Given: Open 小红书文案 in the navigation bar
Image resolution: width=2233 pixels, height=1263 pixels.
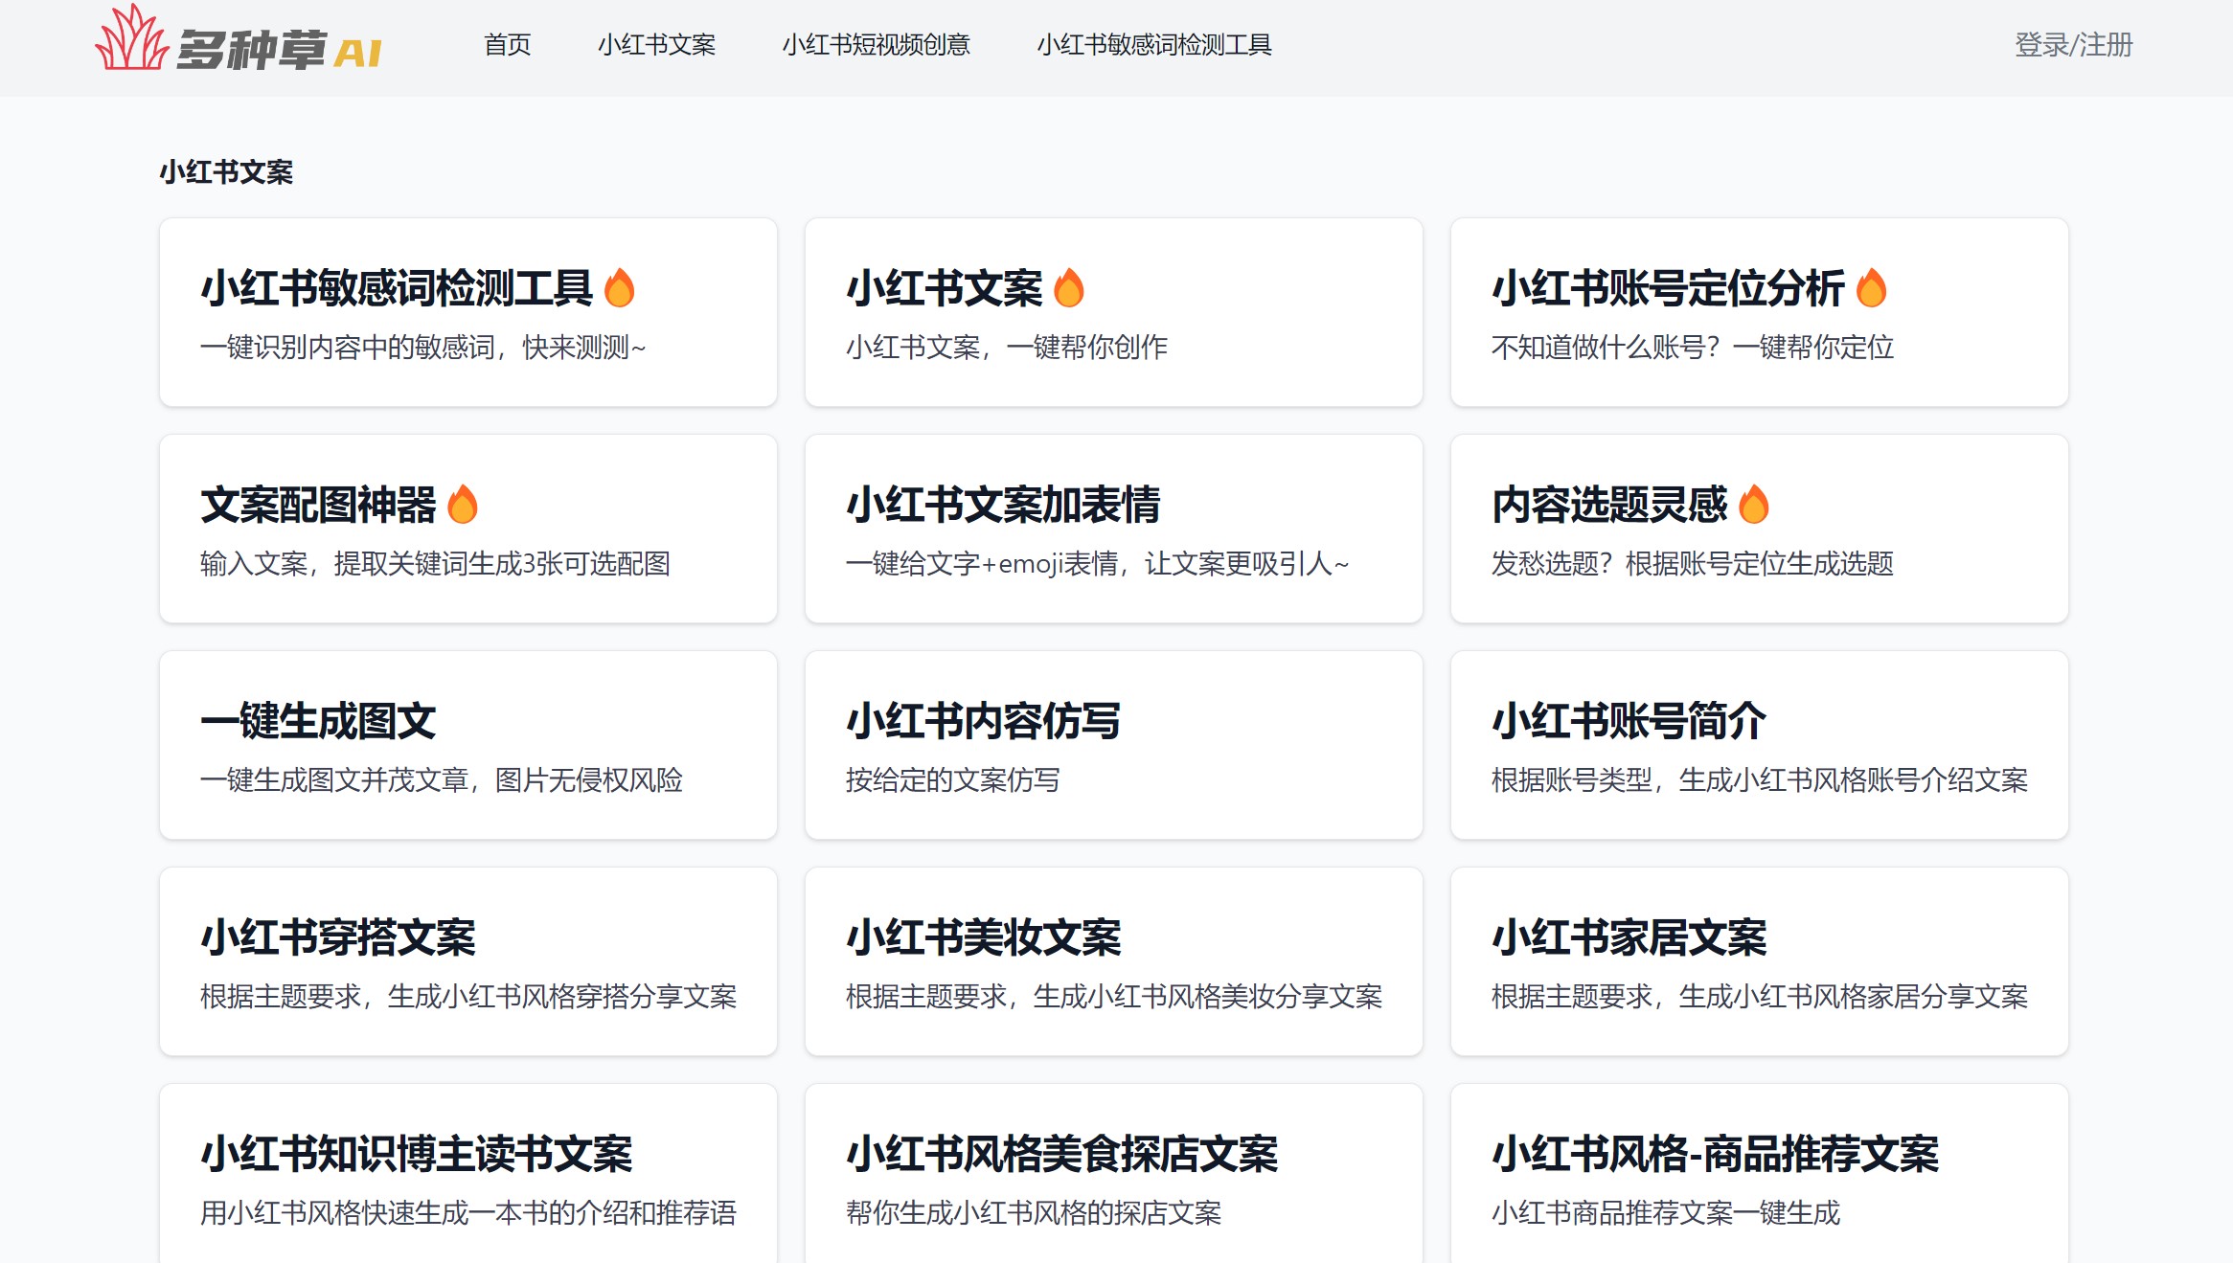Looking at the screenshot, I should click(656, 45).
